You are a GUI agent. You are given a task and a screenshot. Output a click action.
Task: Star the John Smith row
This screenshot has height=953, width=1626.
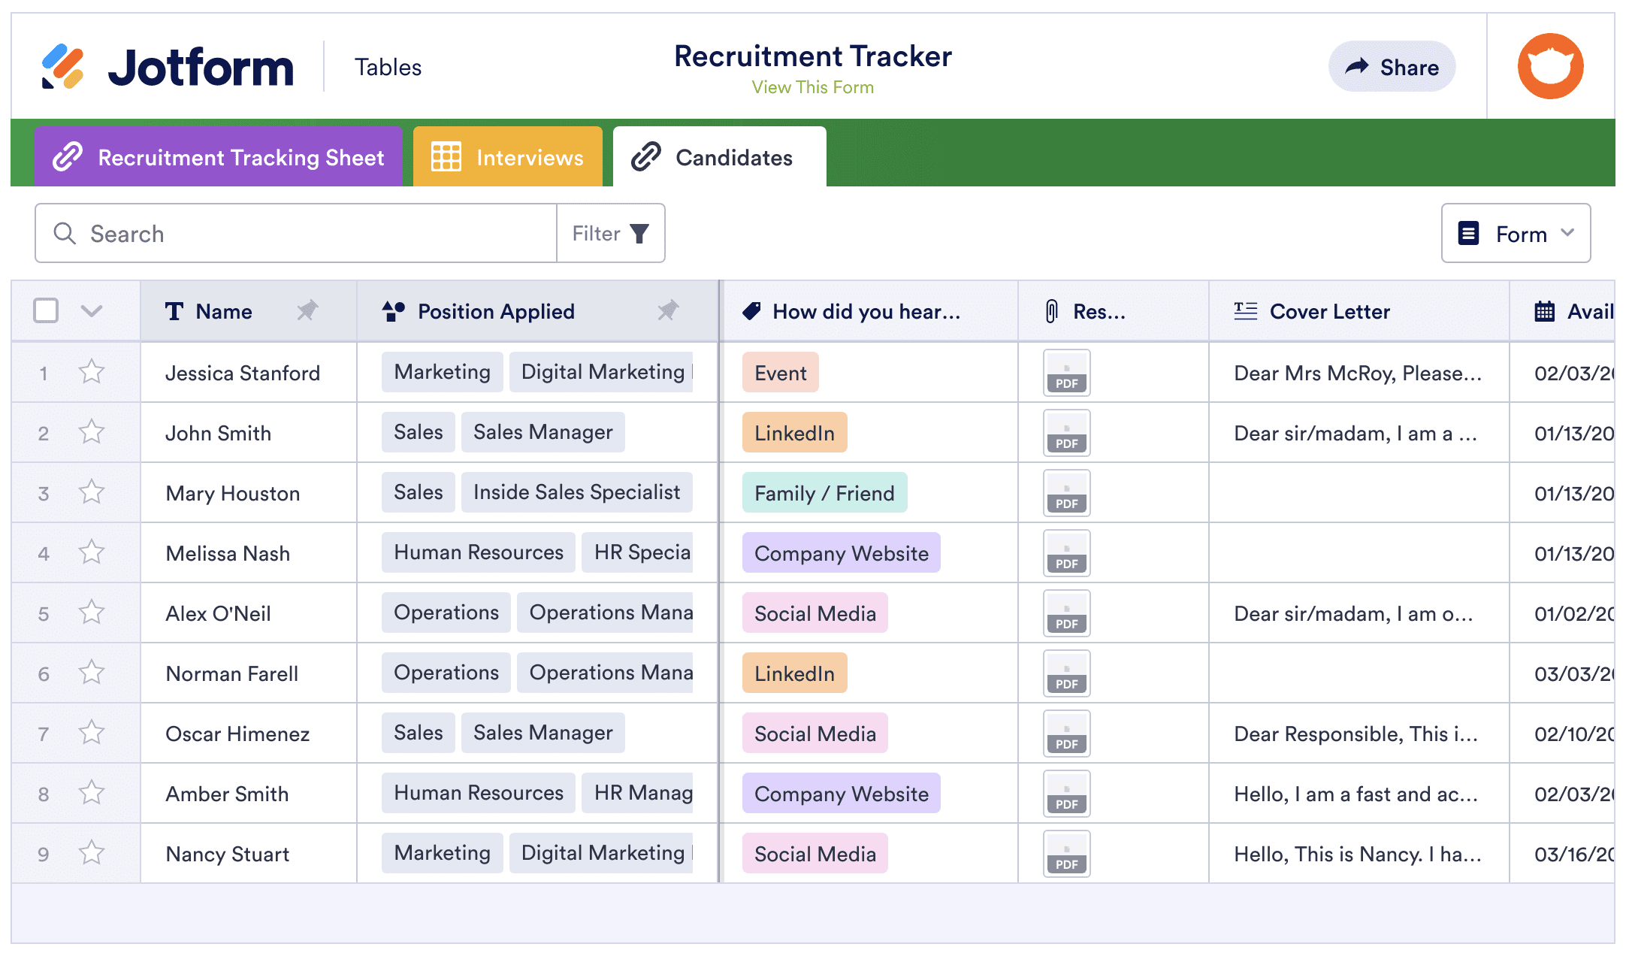click(92, 432)
